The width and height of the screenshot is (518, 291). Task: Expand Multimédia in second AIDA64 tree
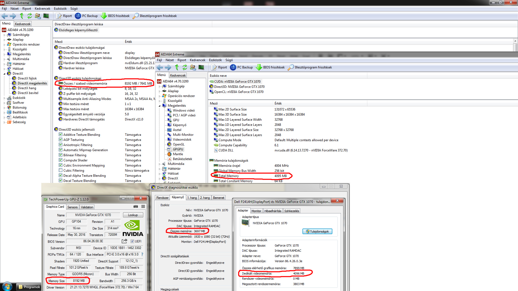pyautogui.click(x=159, y=164)
